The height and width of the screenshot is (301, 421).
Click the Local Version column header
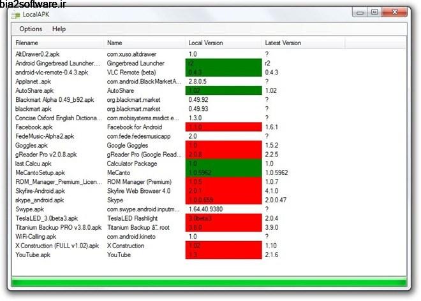tap(205, 43)
